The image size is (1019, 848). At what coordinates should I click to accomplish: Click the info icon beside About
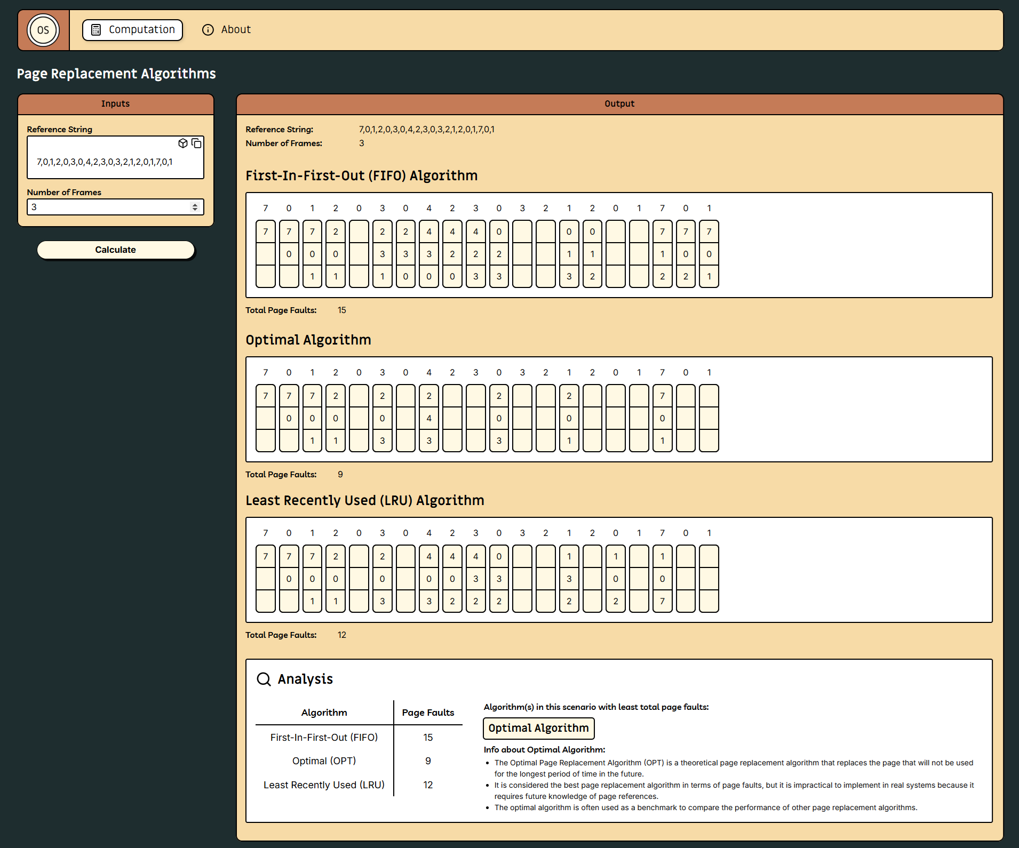point(208,30)
